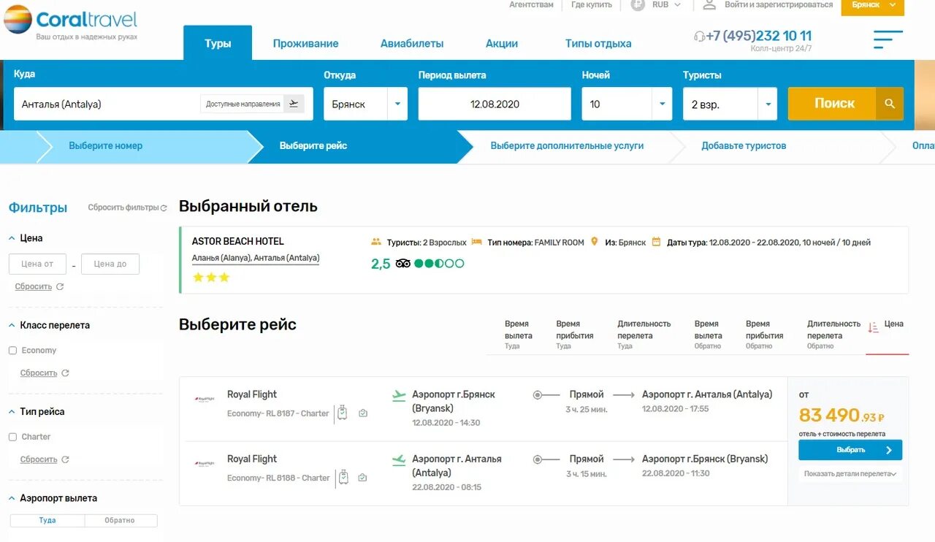Screen dimensions: 935x542
Task: Click meal icon for flight RL 8187
Action: pyautogui.click(x=363, y=413)
